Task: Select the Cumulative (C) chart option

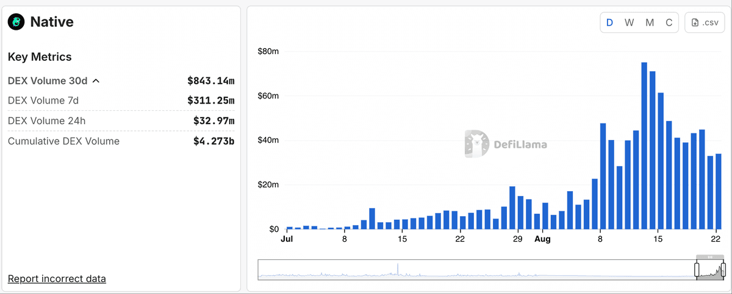Action: [x=669, y=23]
